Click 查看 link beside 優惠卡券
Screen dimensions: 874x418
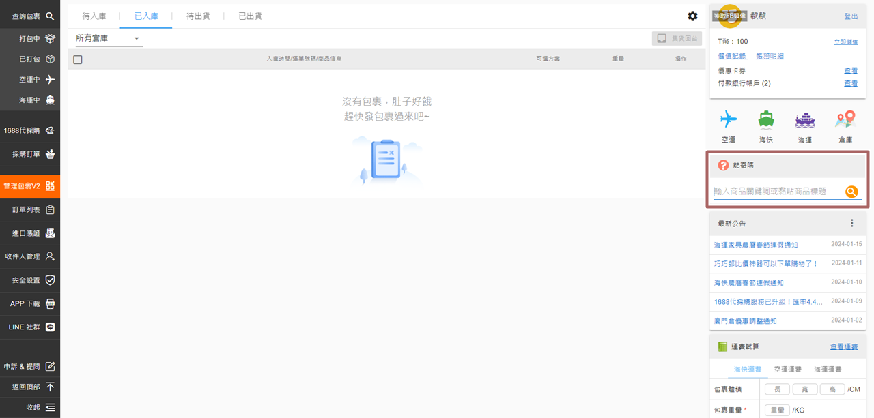(851, 70)
